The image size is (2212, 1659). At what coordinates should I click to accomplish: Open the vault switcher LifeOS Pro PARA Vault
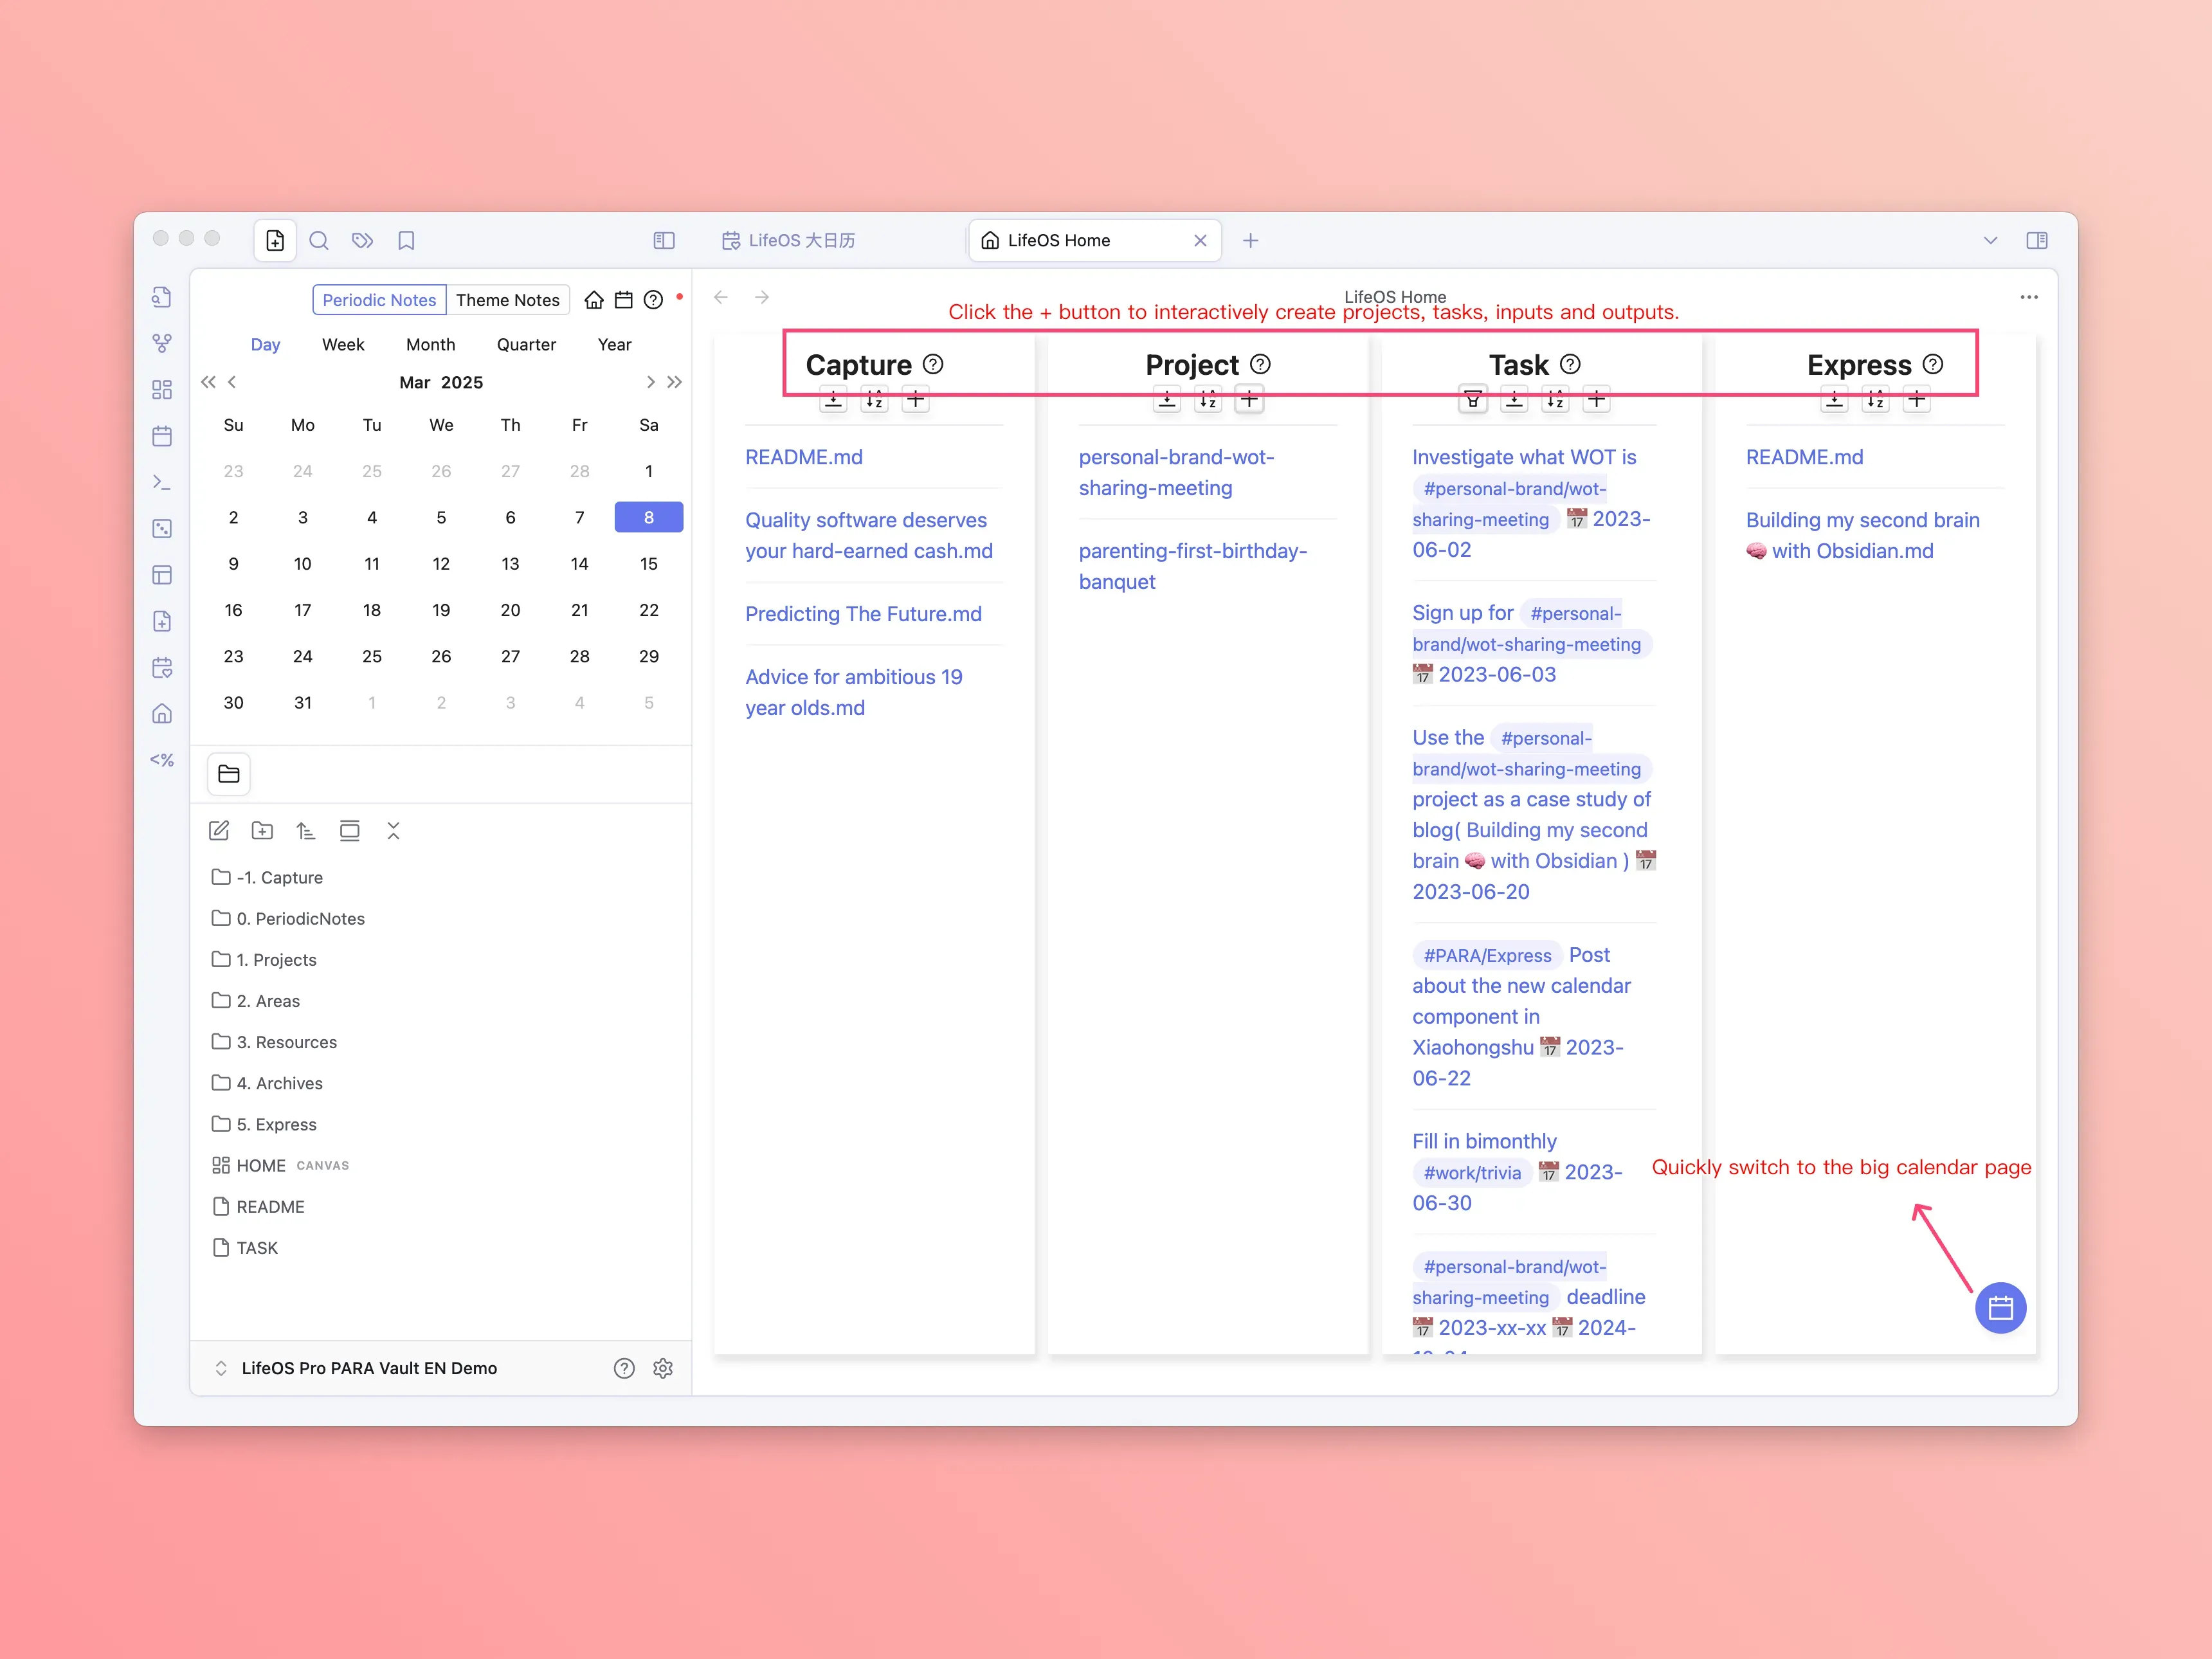click(368, 1368)
